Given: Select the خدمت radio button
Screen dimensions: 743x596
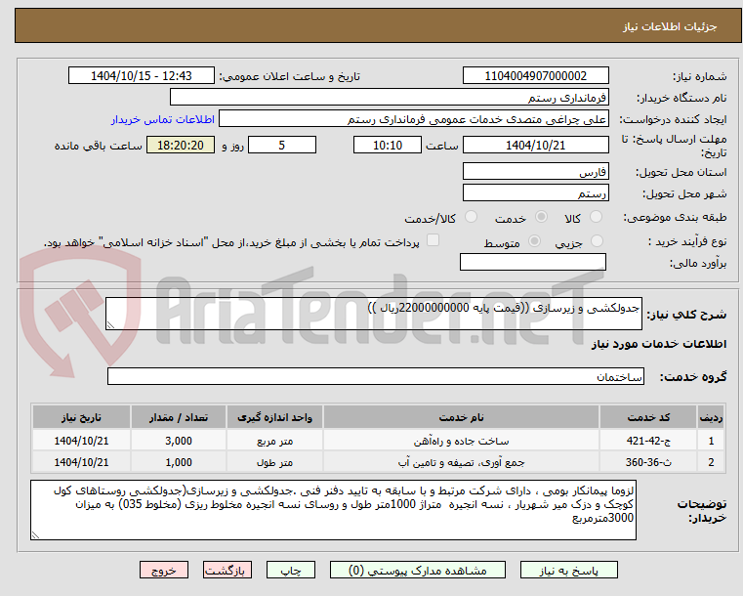Looking at the screenshot, I should click(541, 217).
